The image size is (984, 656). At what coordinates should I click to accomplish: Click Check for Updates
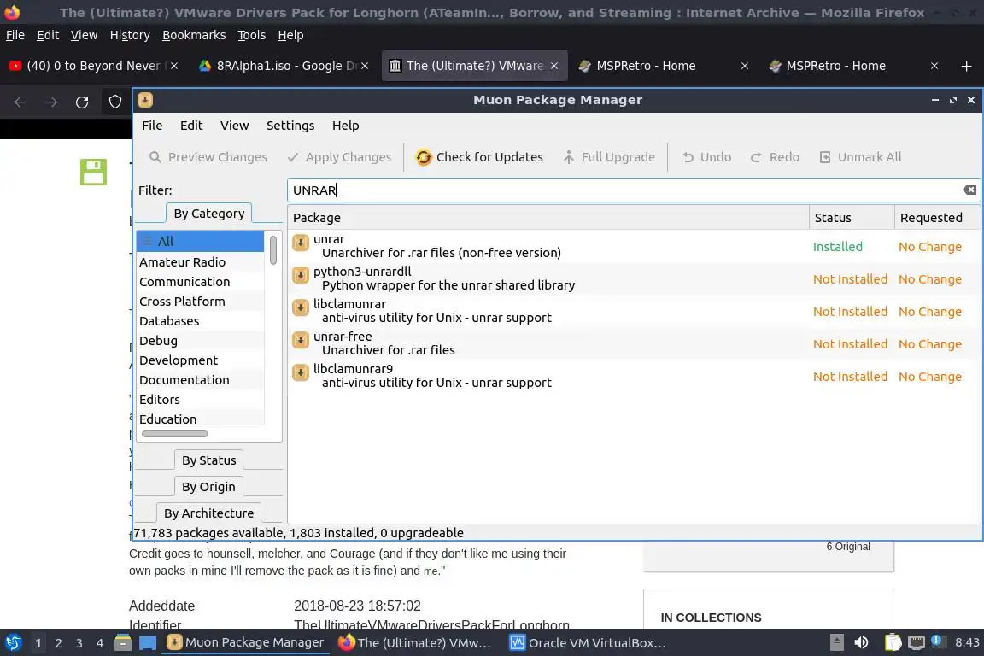[x=479, y=157]
